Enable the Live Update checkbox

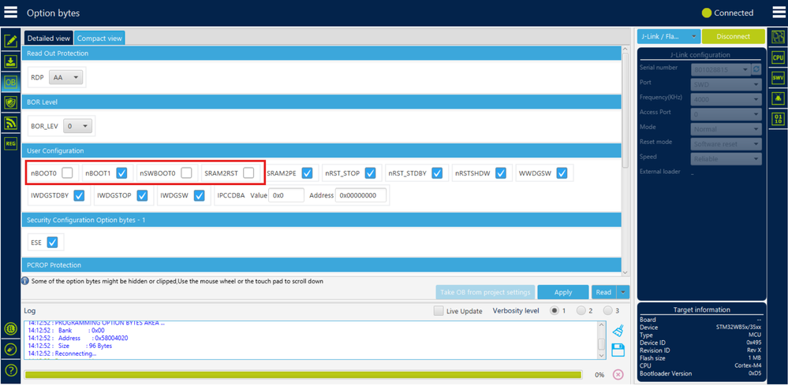pos(439,311)
